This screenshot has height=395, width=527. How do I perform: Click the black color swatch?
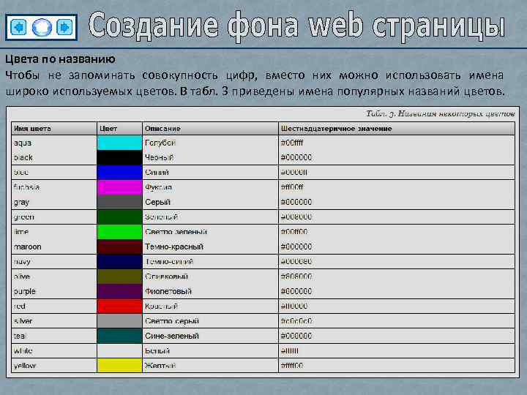click(119, 157)
